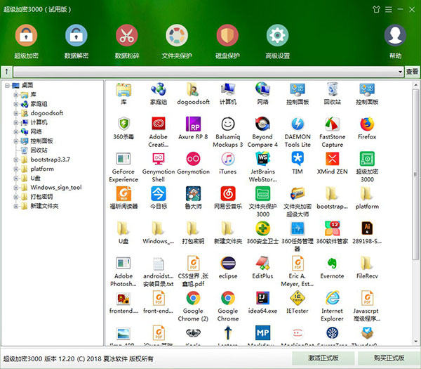This screenshot has width=421, height=369.
Task: Expand the 计算机 tree node
Action: click(17, 122)
